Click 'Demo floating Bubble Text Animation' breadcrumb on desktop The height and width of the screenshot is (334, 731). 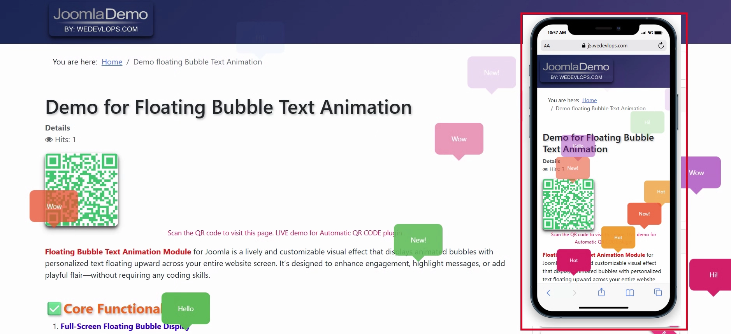click(197, 62)
